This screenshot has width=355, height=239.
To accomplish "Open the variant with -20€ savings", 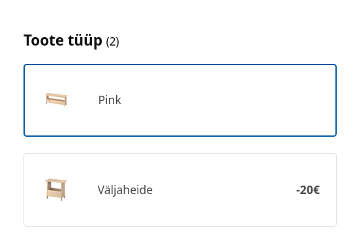I will 180,190.
